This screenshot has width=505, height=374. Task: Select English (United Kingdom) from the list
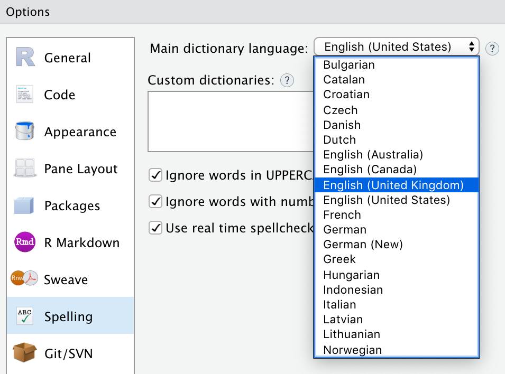pos(397,184)
